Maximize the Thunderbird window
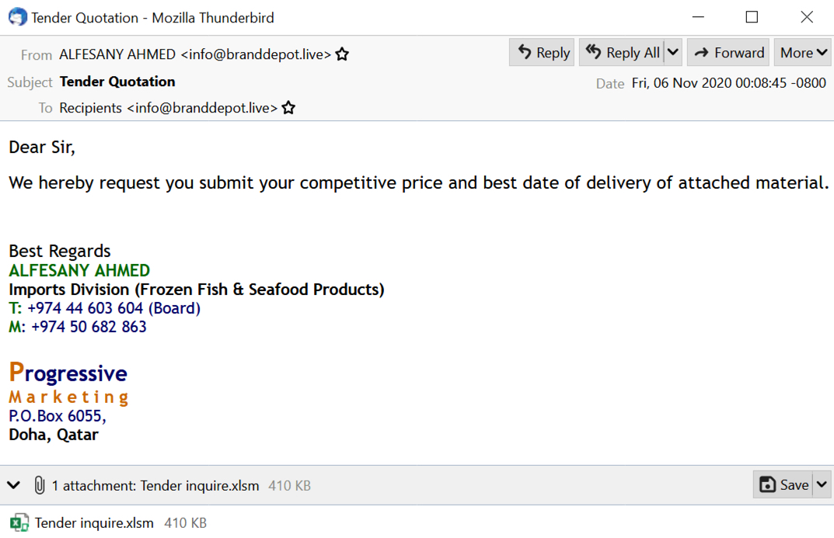Image resolution: width=834 pixels, height=538 pixels. [x=752, y=17]
